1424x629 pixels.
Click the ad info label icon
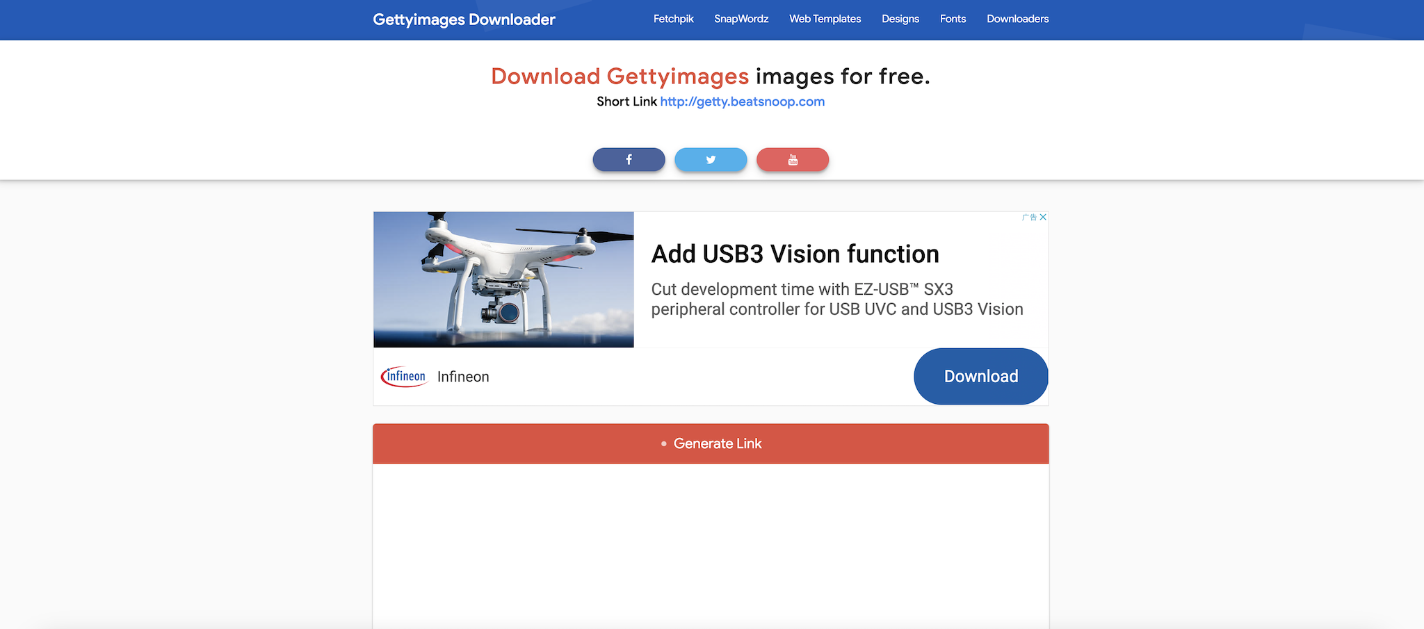coord(1030,217)
